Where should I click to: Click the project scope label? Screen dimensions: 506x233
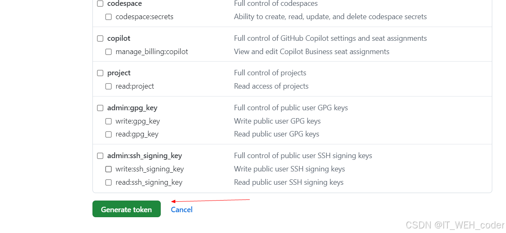[x=119, y=73]
